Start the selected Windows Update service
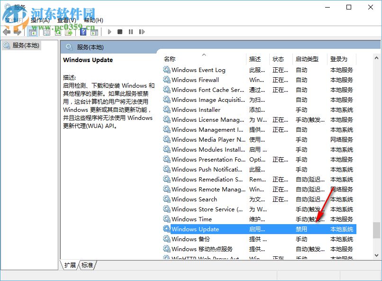 [x=109, y=31]
